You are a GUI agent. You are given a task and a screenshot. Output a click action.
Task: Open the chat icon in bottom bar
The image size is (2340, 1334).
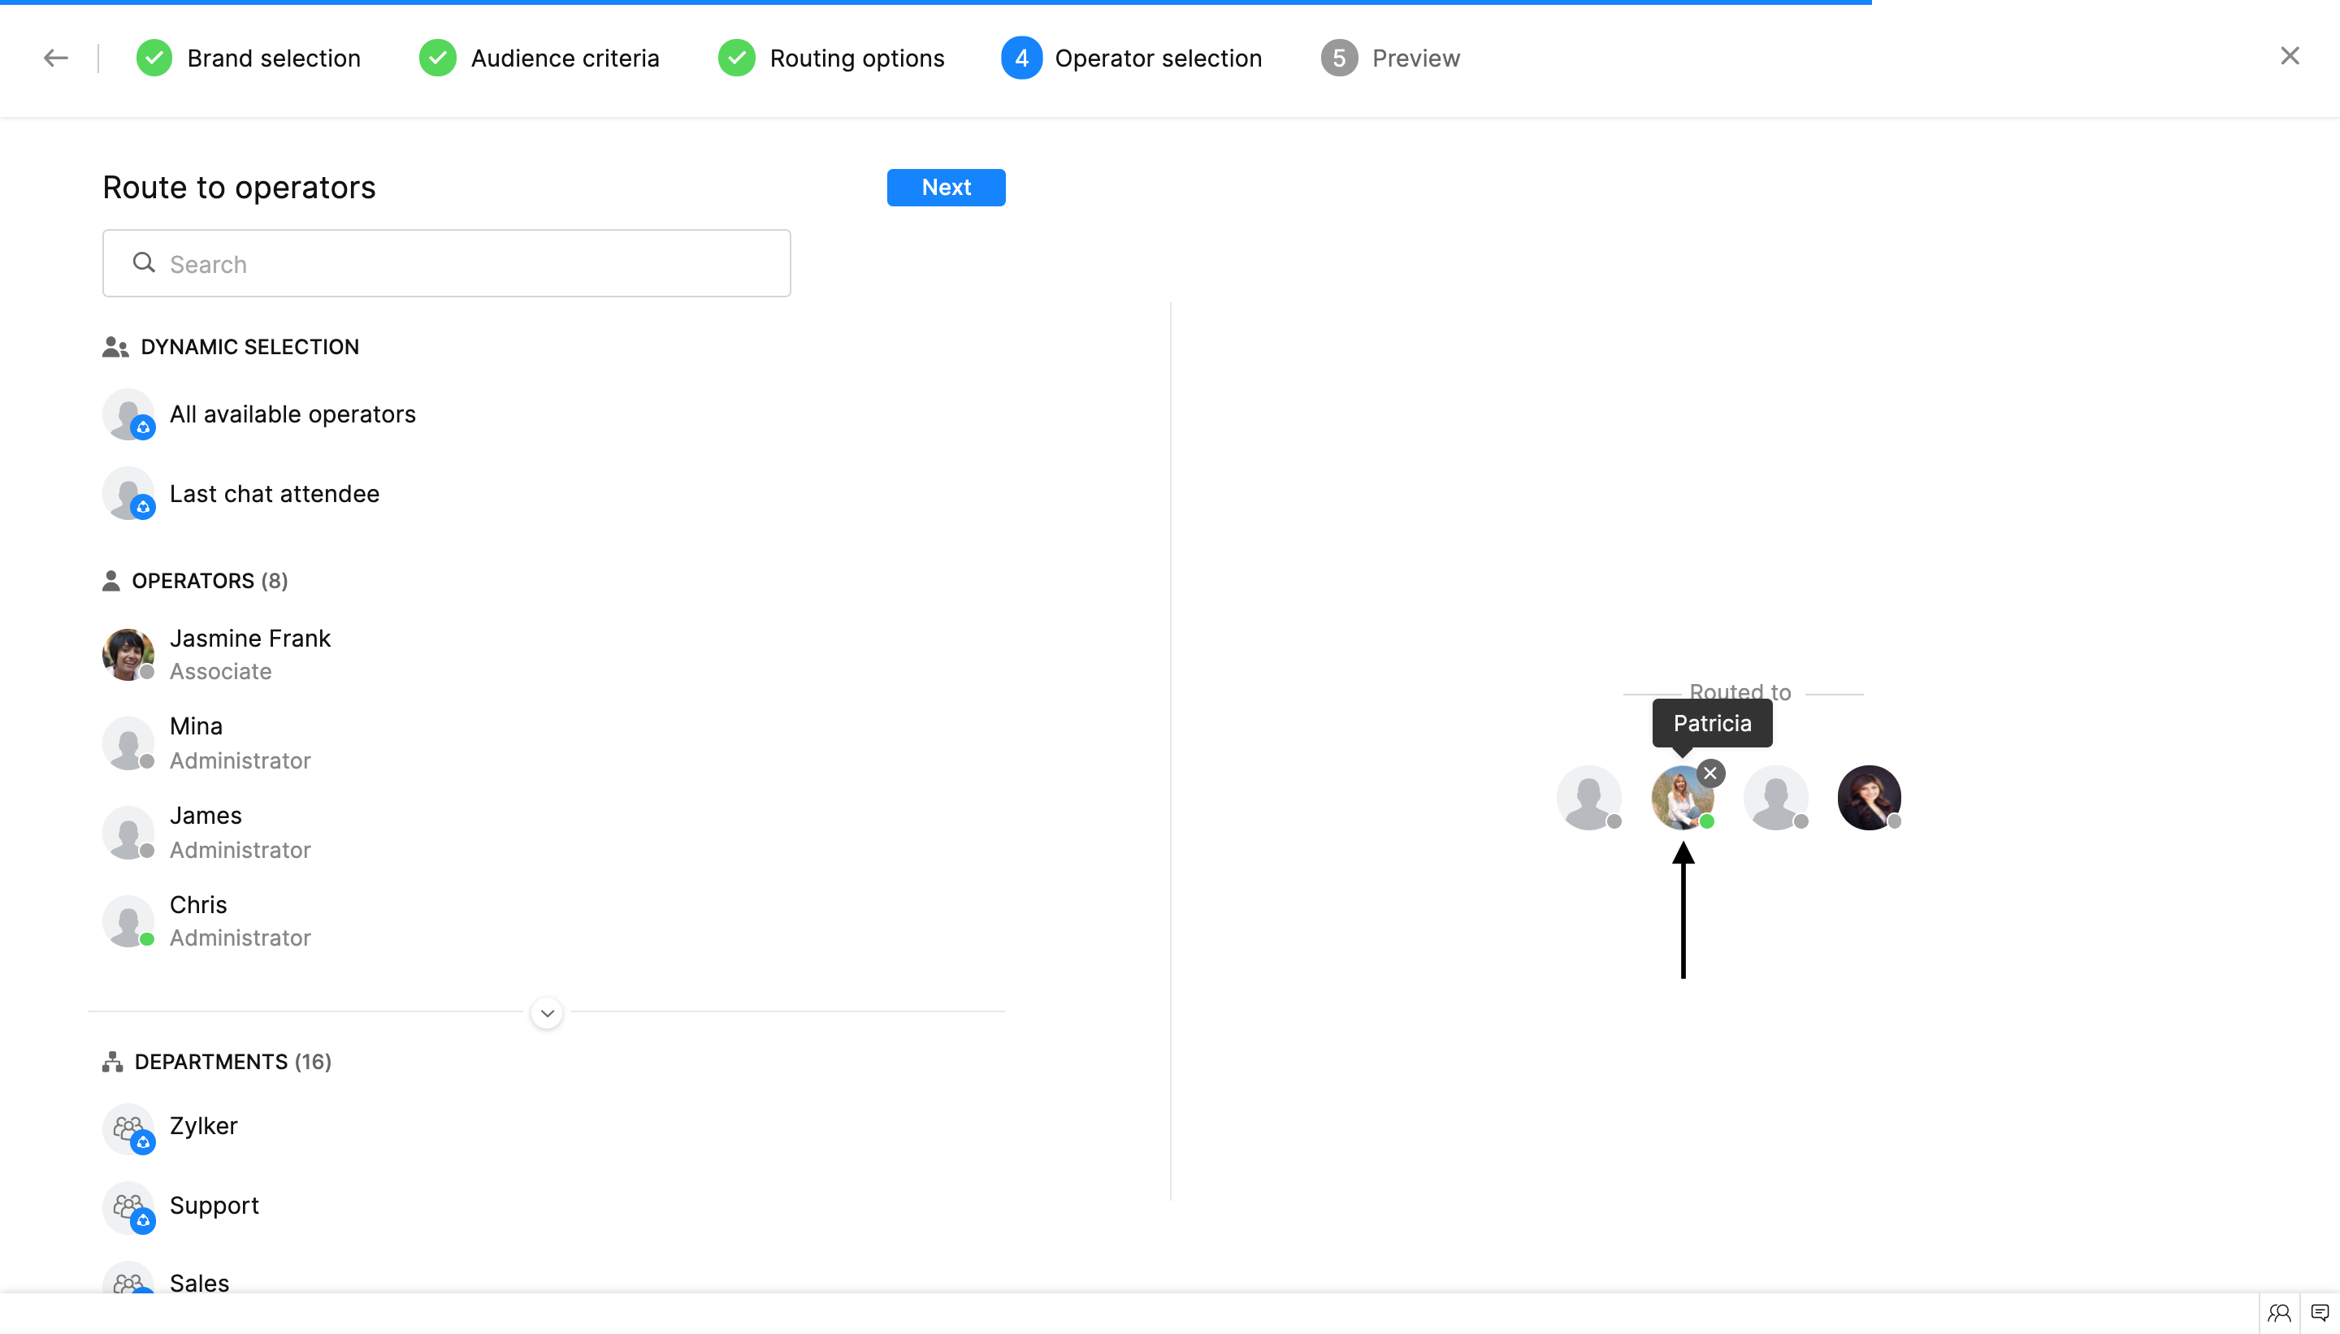(2320, 1314)
